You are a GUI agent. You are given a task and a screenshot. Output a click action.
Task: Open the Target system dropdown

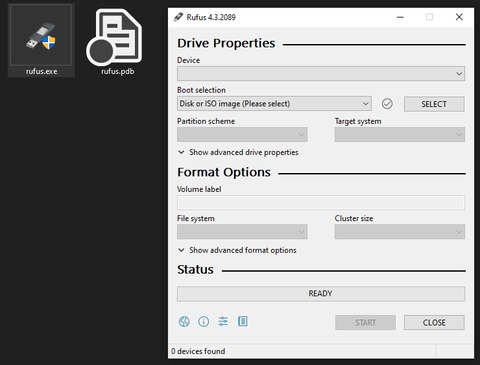point(400,135)
